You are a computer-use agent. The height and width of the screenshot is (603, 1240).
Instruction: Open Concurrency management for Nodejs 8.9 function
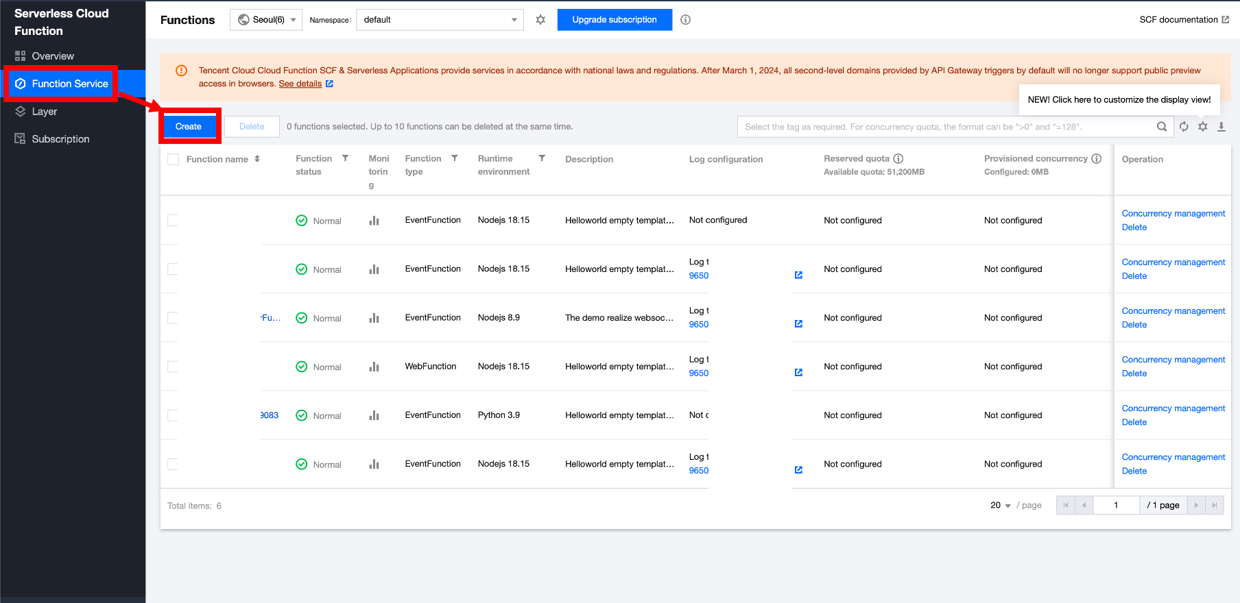click(x=1173, y=311)
